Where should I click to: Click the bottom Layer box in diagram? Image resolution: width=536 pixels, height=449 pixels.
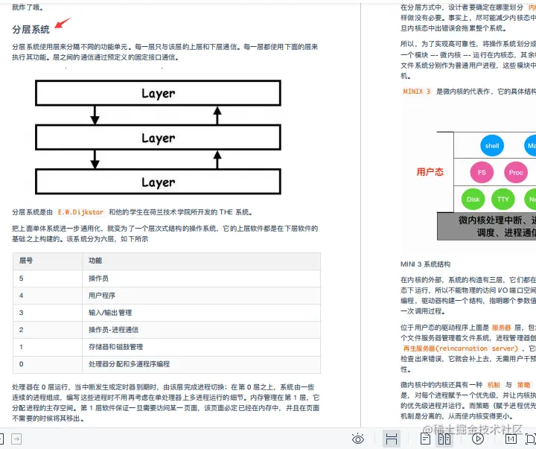tap(158, 182)
